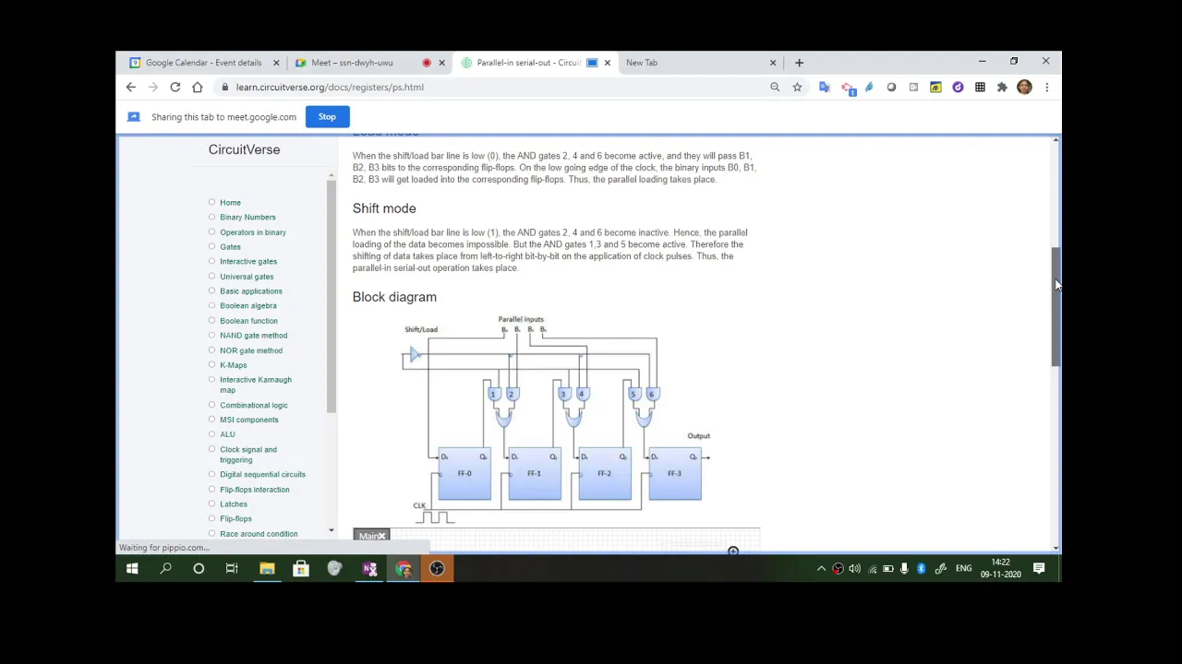Screen dimensions: 1182x664
Task: Open the Extensions puzzle menu
Action: click(1002, 87)
